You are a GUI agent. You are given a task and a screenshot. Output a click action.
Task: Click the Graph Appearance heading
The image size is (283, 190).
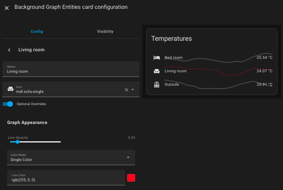point(27,122)
